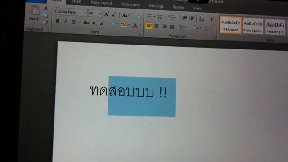Select Align Text Right
The width and height of the screenshot is (288, 162).
[x=164, y=27]
